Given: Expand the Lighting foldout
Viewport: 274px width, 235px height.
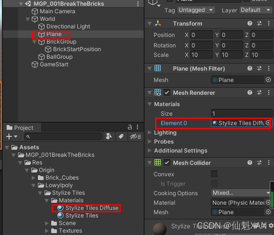Looking at the screenshot, I should click(150, 133).
